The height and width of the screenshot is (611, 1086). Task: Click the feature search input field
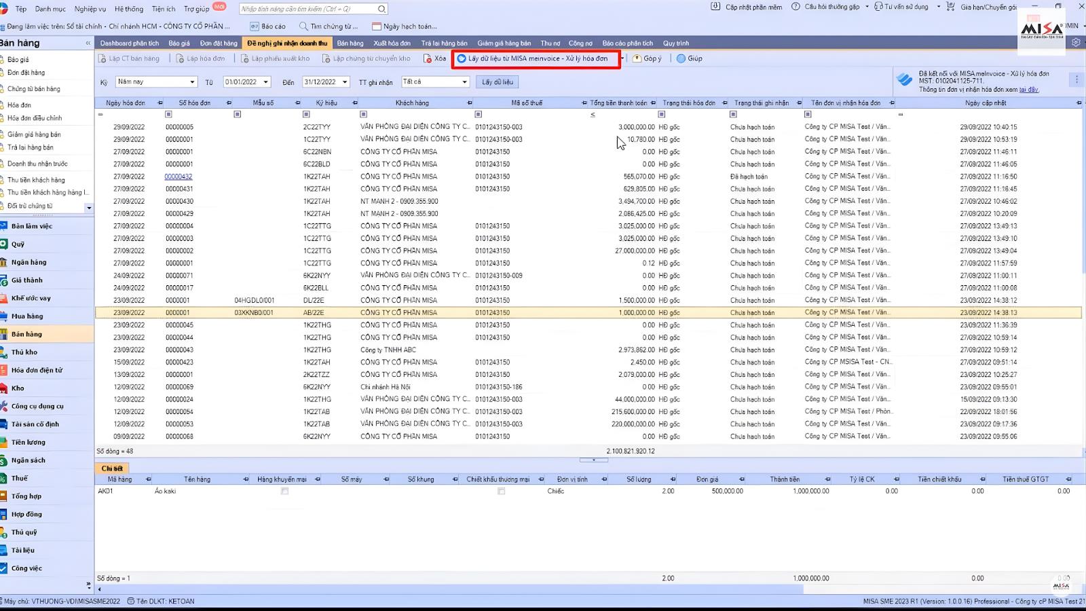pos(307,9)
